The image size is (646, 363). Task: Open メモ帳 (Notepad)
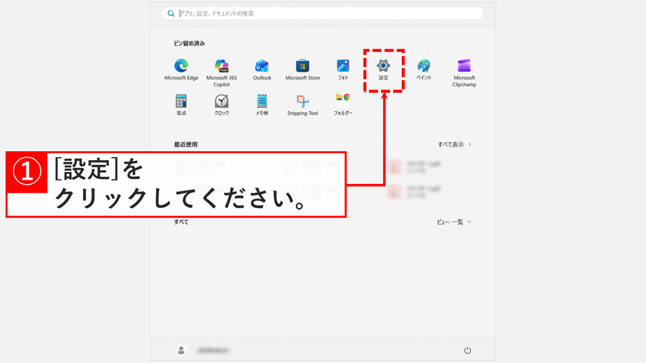coord(262,105)
